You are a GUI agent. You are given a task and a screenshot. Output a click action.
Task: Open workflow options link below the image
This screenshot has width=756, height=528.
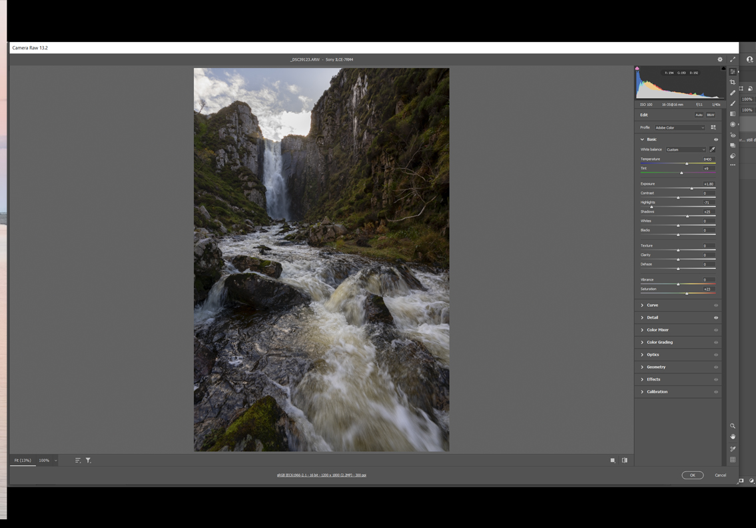[321, 475]
